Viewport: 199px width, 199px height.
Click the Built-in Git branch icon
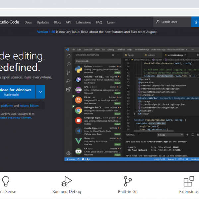tap(128, 181)
